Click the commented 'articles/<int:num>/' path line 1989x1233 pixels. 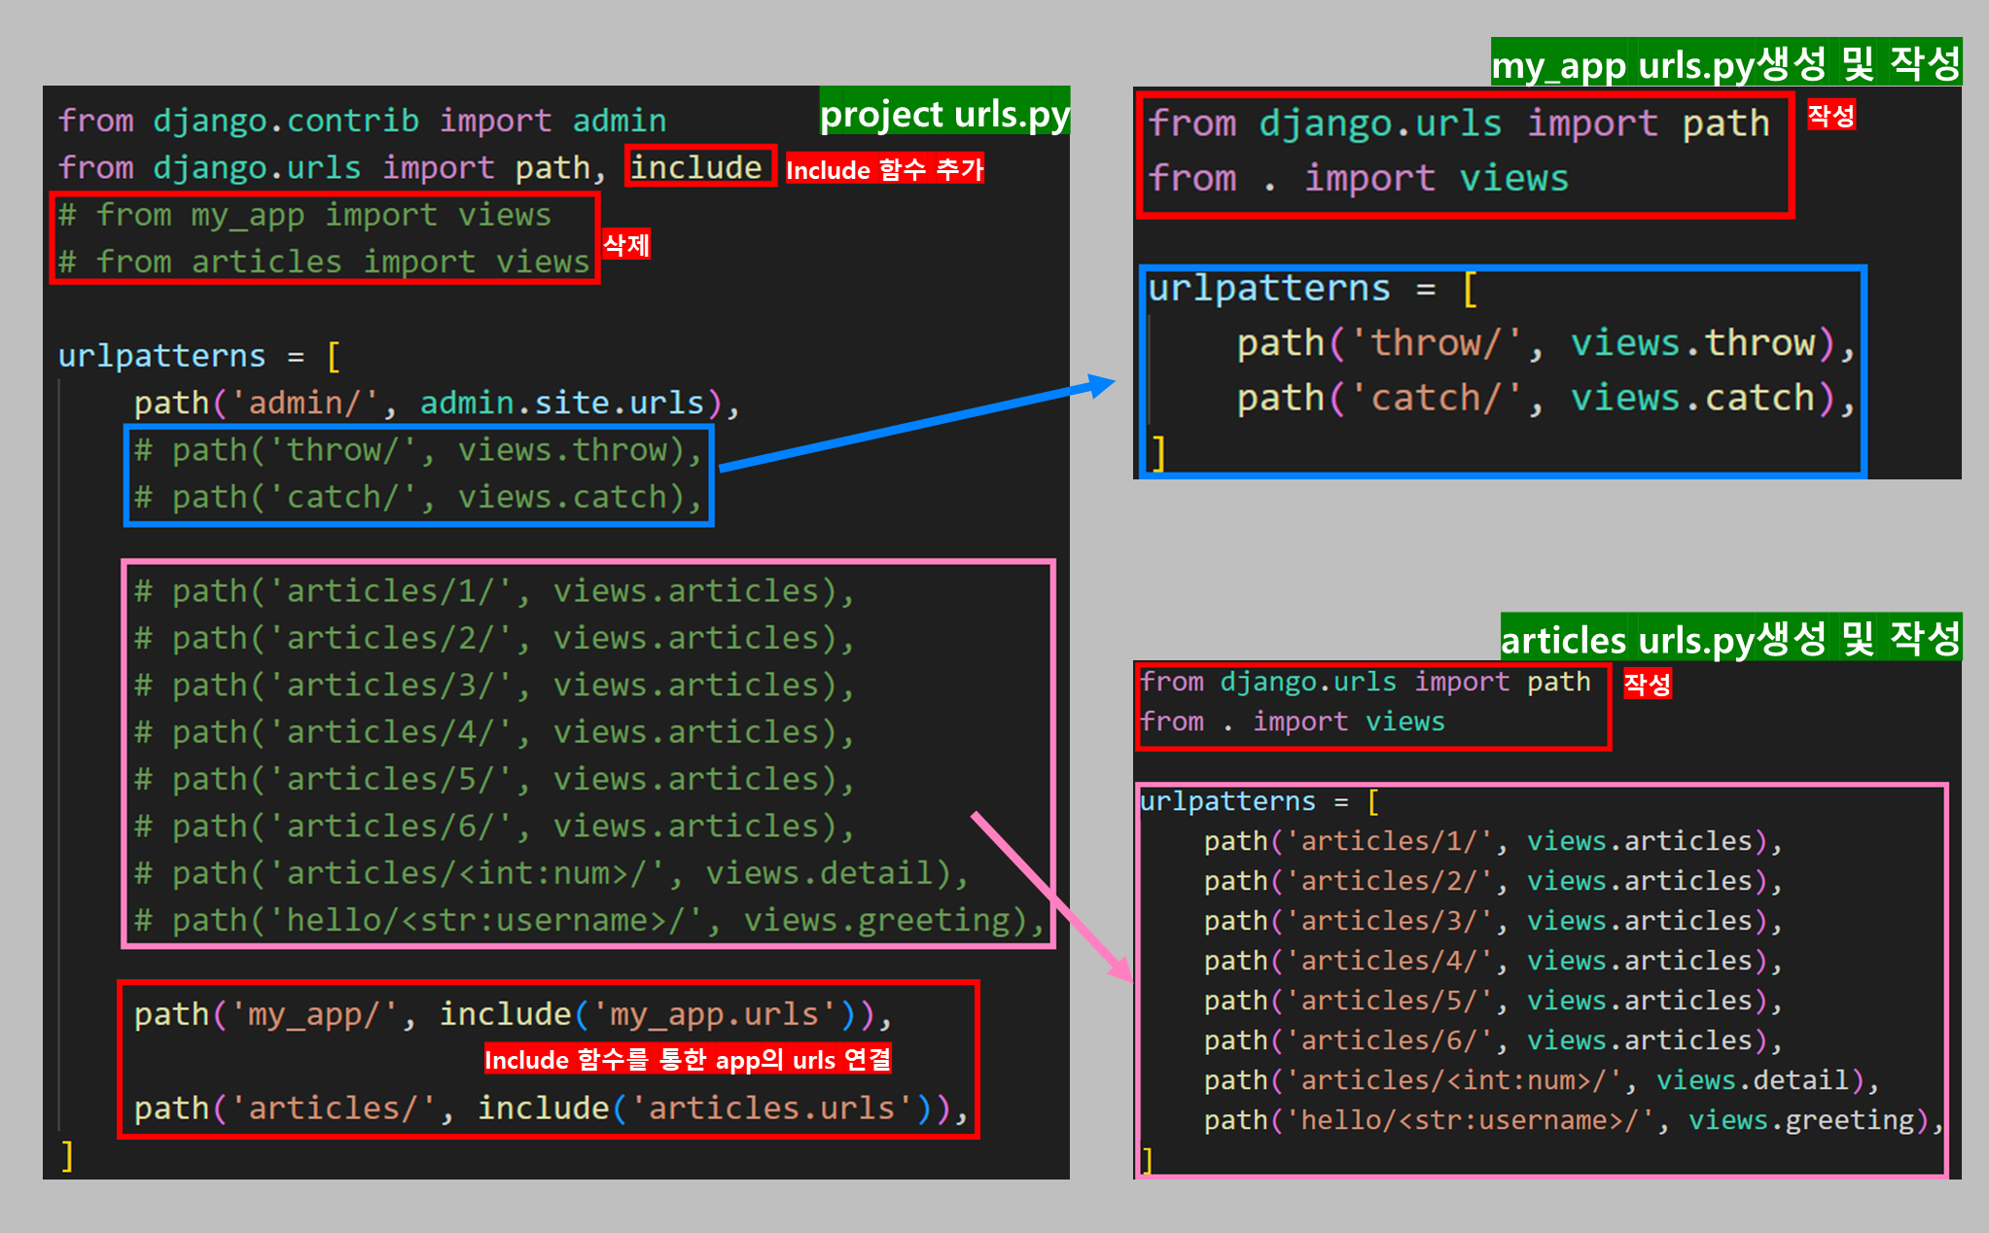click(551, 873)
